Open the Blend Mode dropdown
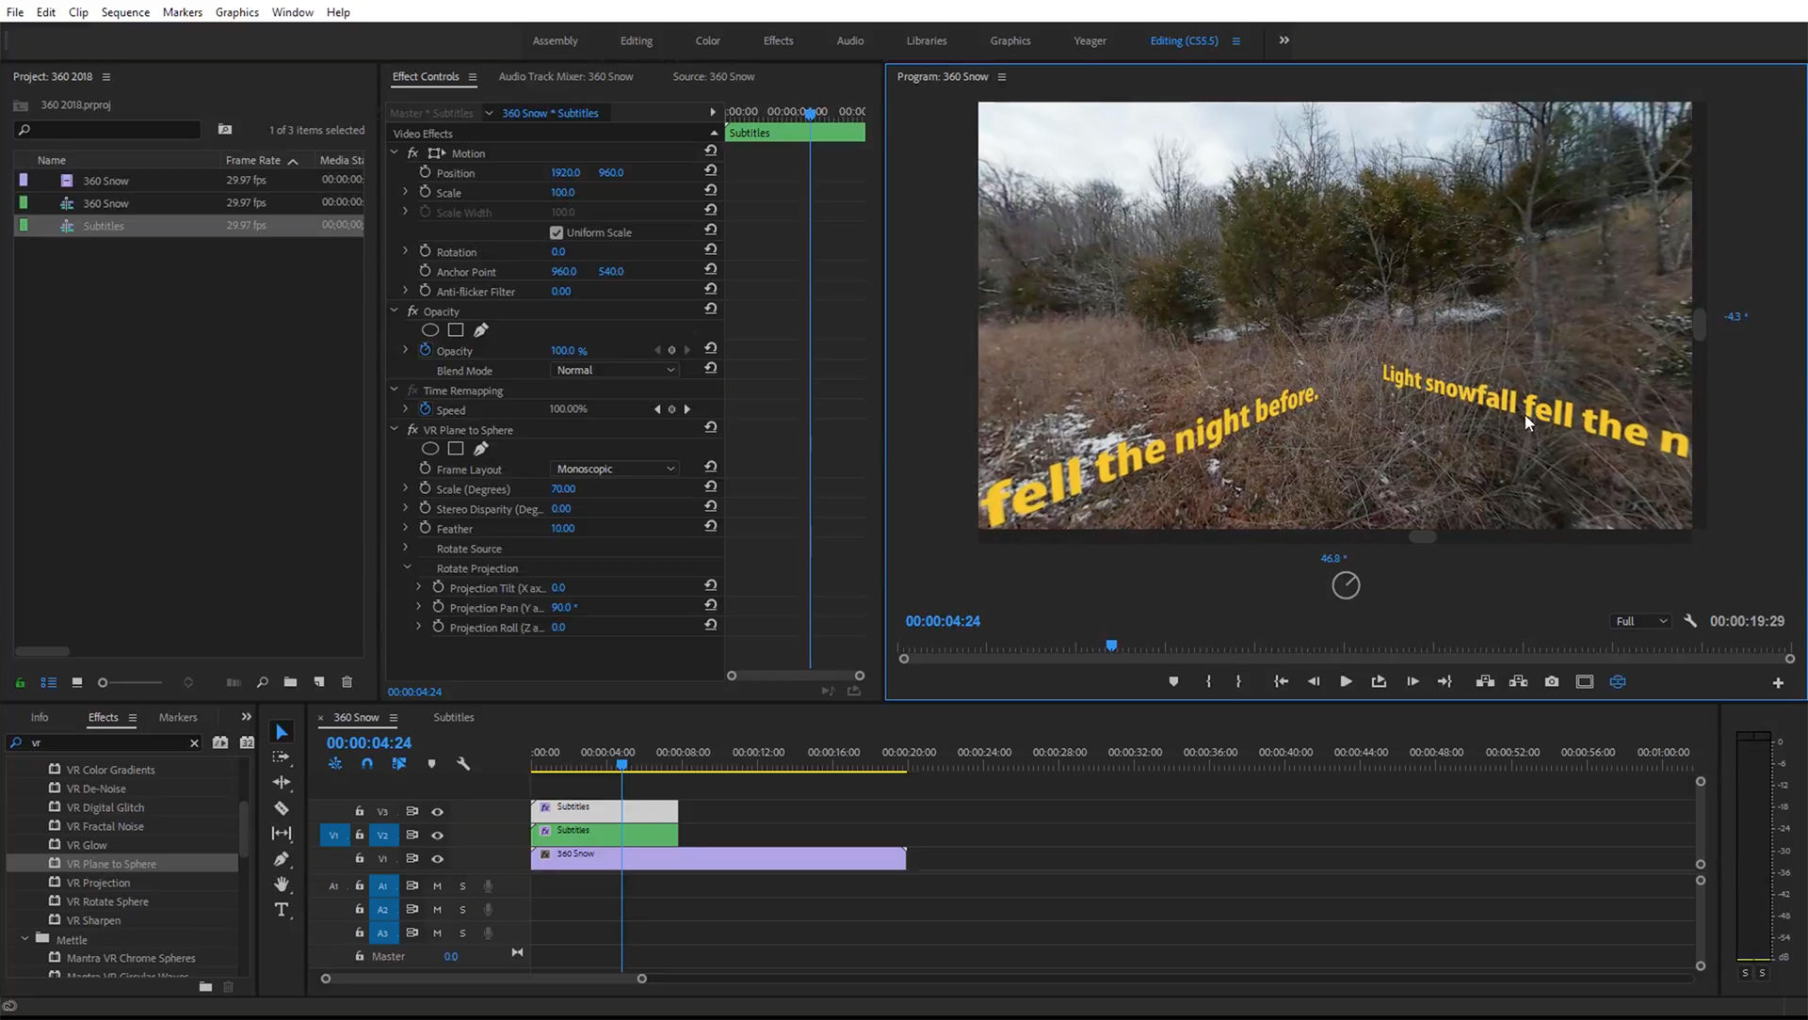Image resolution: width=1808 pixels, height=1020 pixels. pos(614,371)
